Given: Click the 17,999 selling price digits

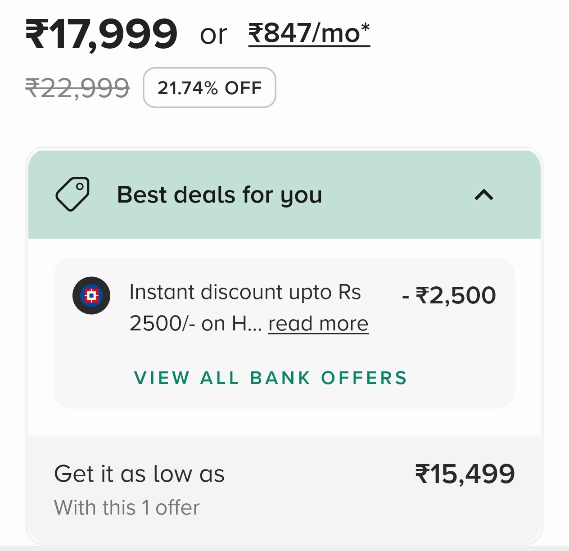Looking at the screenshot, I should pos(115,34).
